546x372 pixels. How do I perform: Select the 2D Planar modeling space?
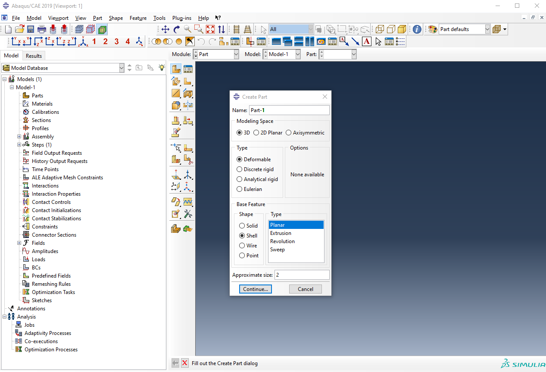(x=256, y=133)
